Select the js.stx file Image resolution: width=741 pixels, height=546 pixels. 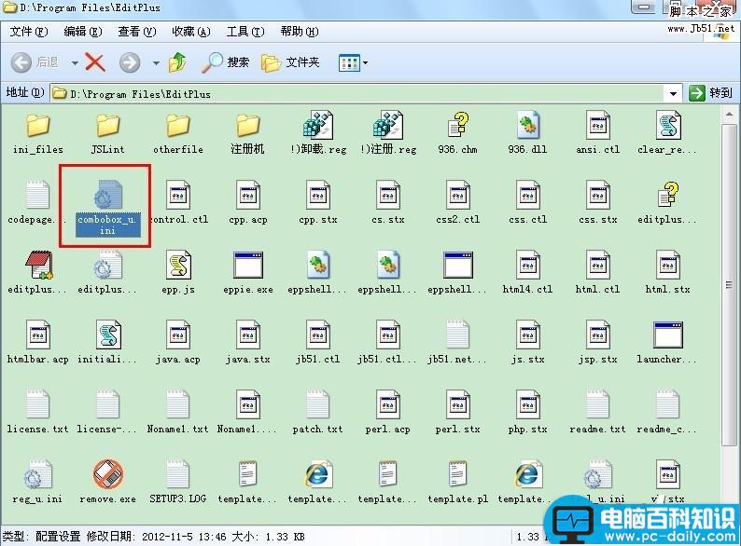(527, 343)
